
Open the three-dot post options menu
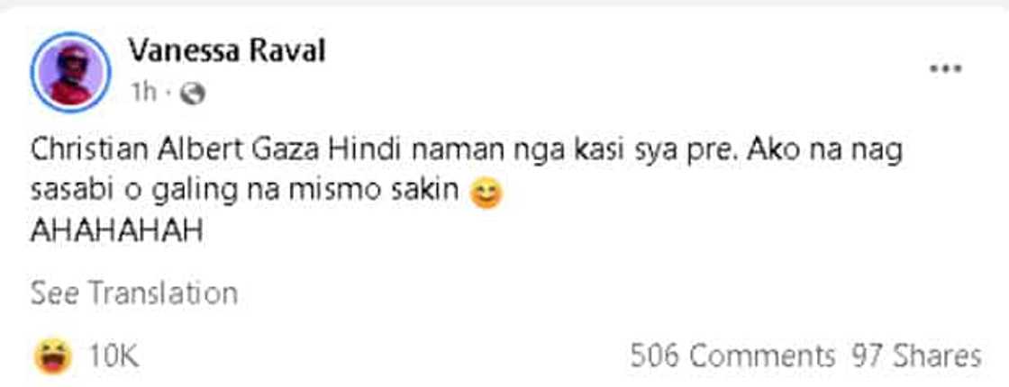(945, 68)
